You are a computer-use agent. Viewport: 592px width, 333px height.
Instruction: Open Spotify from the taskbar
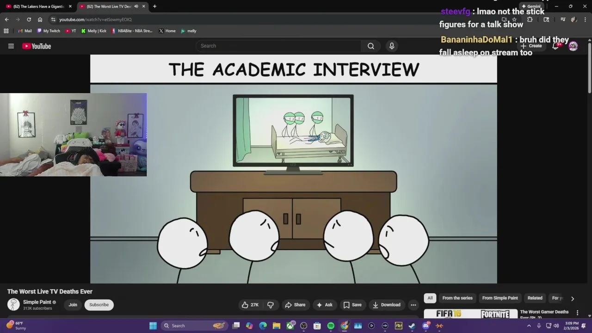click(331, 326)
